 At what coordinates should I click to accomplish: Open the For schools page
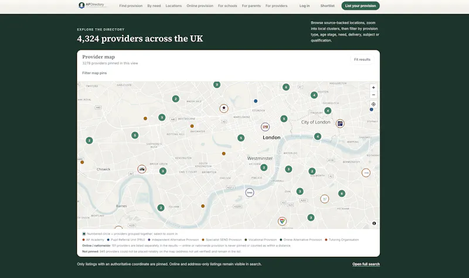[x=227, y=6]
